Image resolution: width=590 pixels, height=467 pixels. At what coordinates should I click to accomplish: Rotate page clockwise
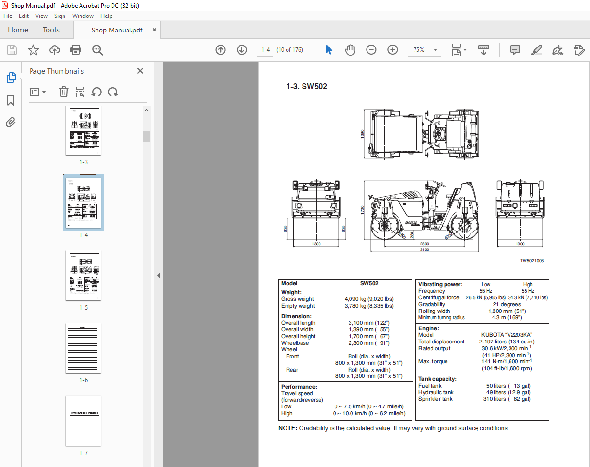pos(113,92)
